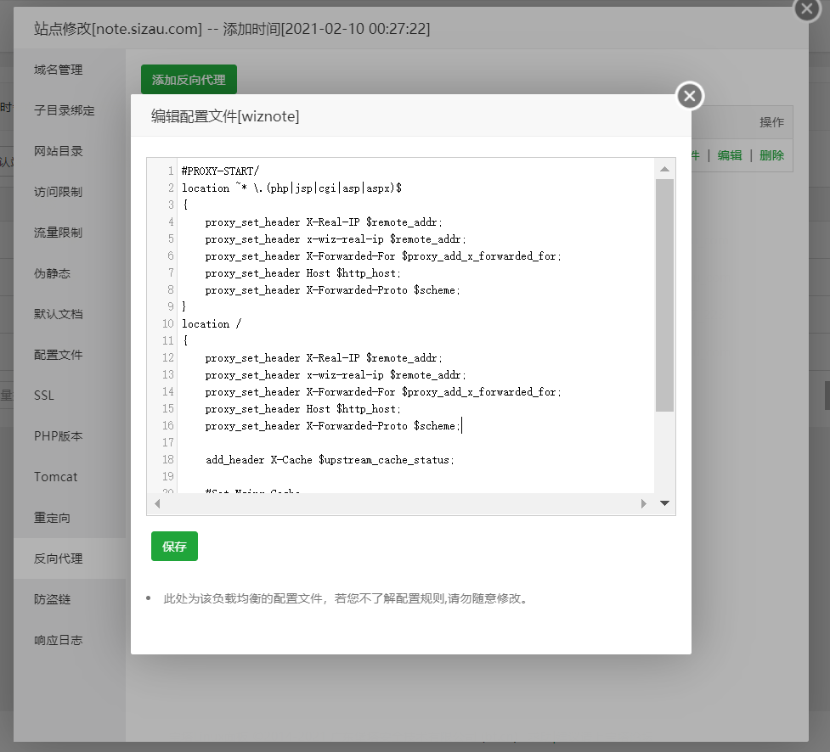The height and width of the screenshot is (752, 830).
Task: Open the SSL settings tab
Action: point(44,396)
